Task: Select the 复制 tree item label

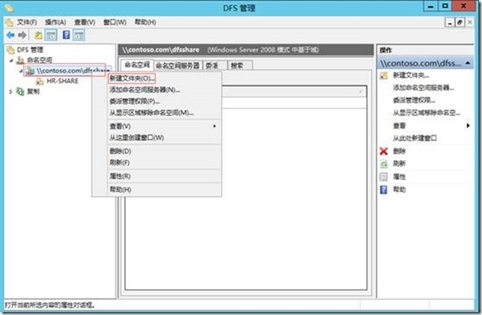Action: click(33, 91)
